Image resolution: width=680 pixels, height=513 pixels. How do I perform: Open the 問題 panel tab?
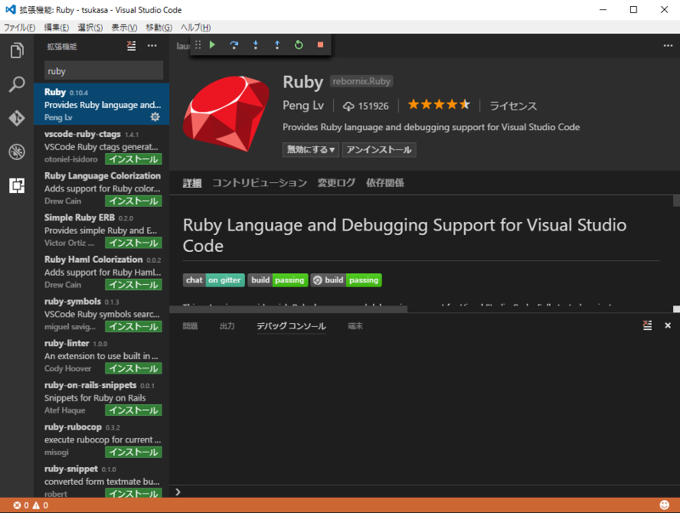pos(190,326)
